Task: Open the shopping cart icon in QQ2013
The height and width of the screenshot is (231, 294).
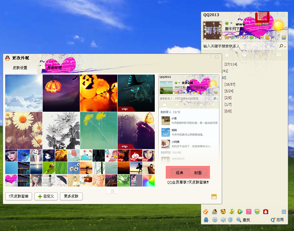Action: pyautogui.click(x=262, y=37)
